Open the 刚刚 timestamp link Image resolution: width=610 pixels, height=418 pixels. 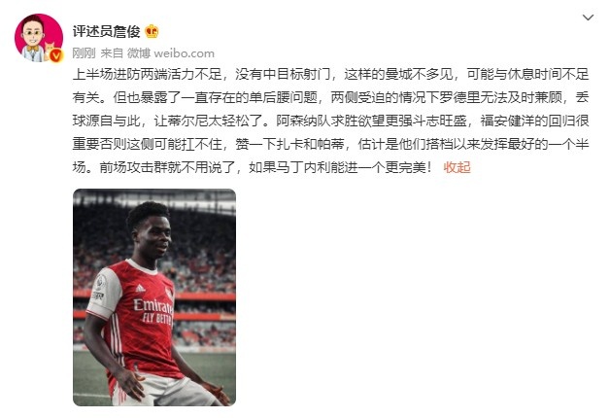(84, 53)
